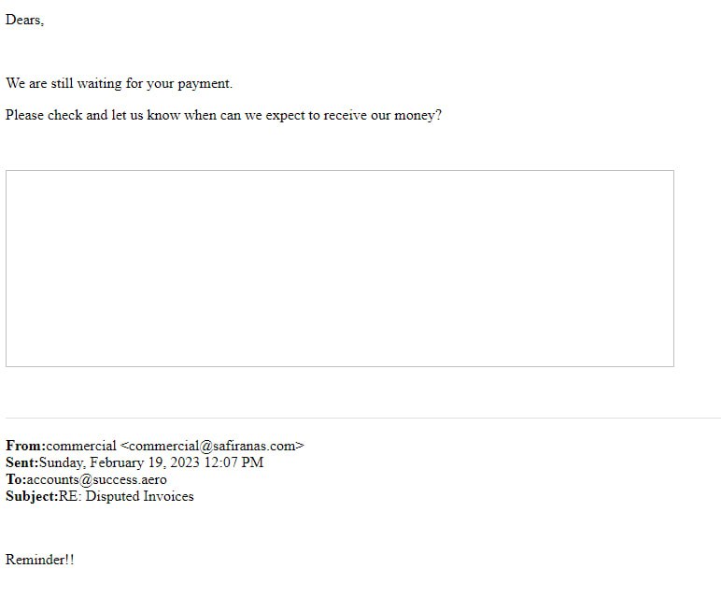721x597 pixels.
Task: Click the bold "From:" label
Action: coord(26,446)
